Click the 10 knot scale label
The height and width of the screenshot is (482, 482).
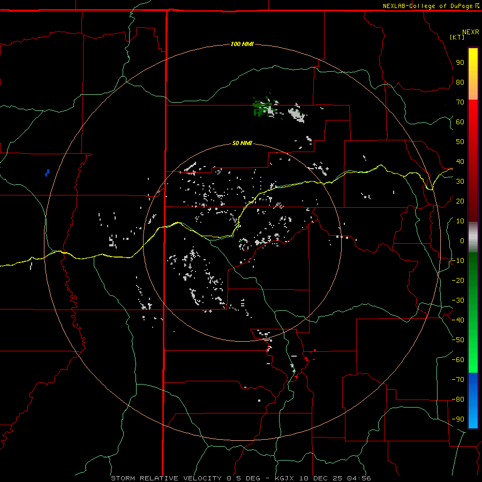[x=460, y=221]
